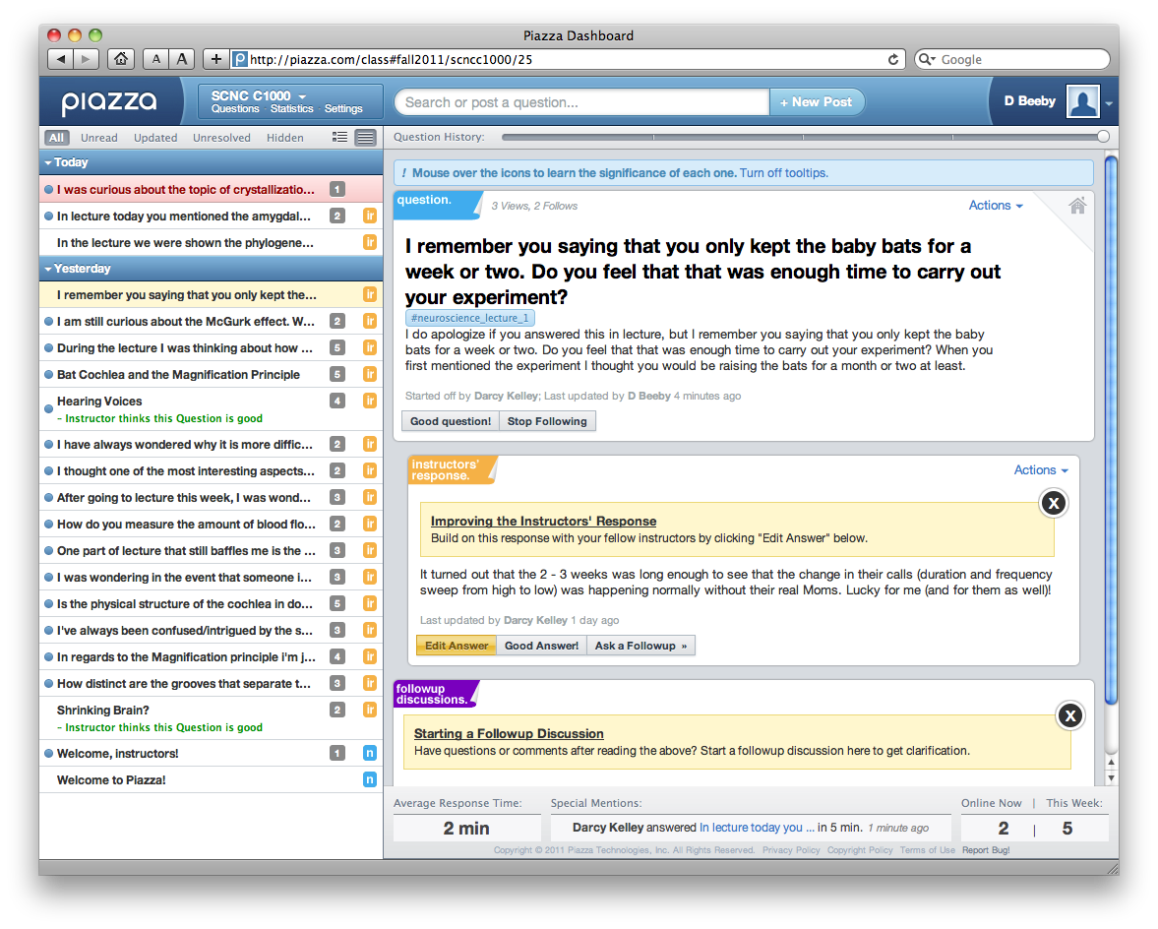Click the larger text size A button
The width and height of the screenshot is (1158, 929).
coord(182,59)
